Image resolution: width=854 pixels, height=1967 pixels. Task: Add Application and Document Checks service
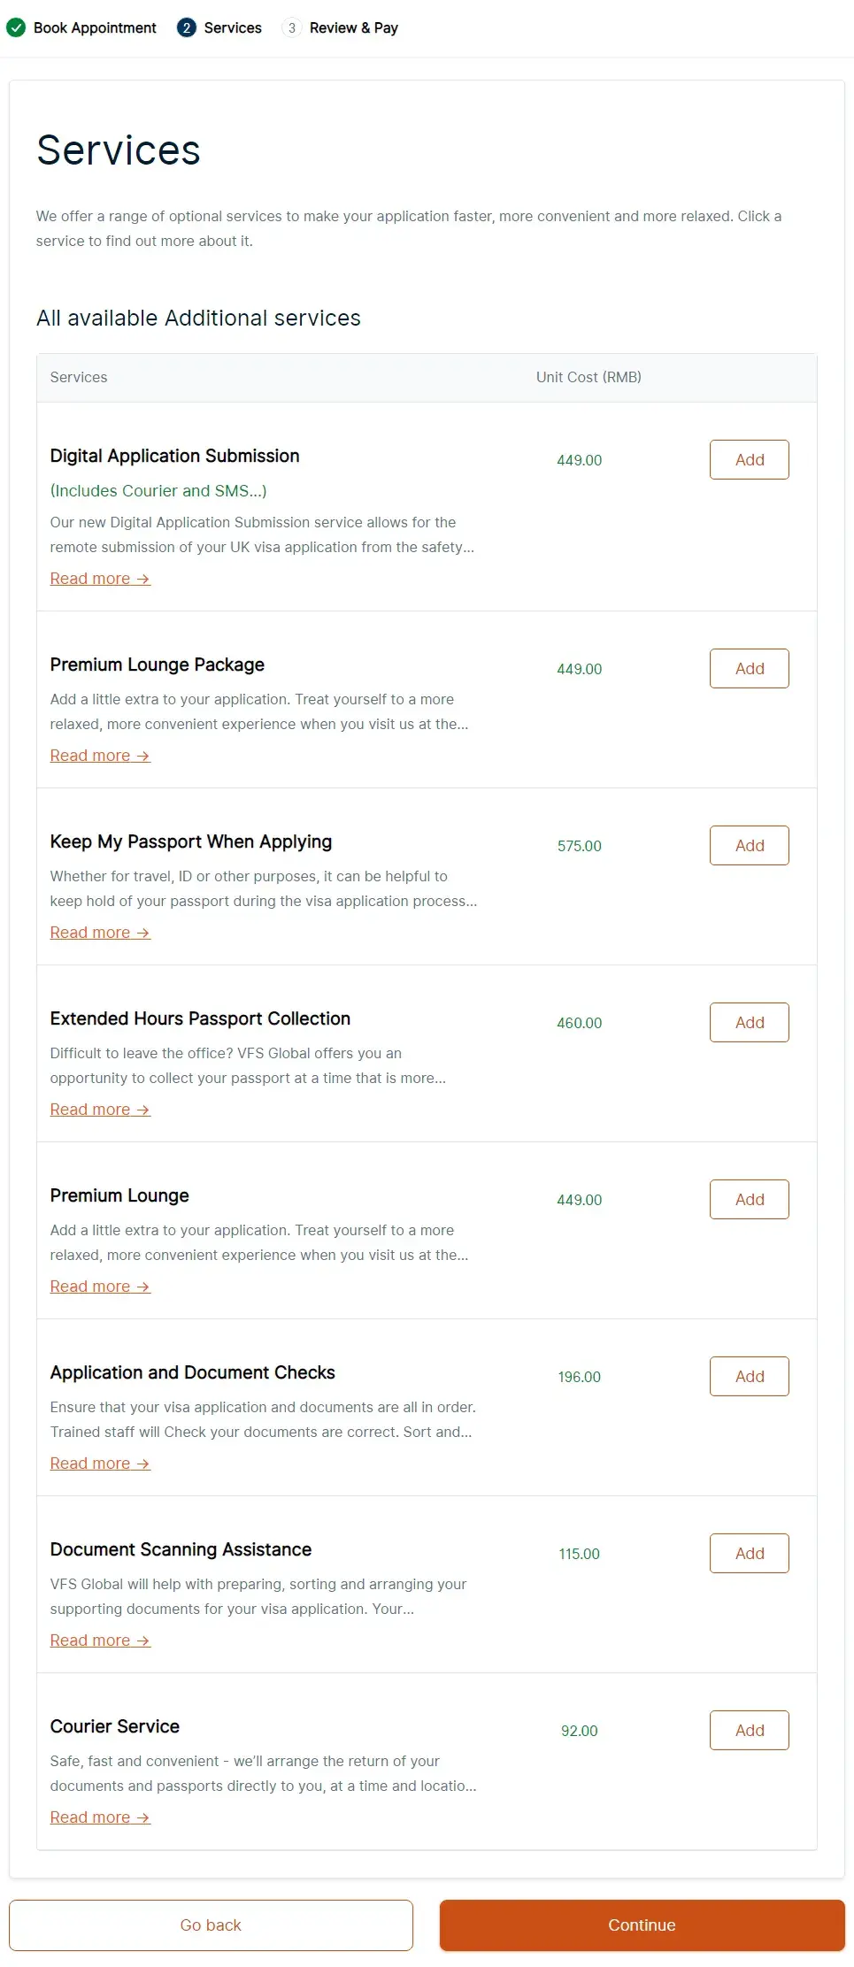pyautogui.click(x=749, y=1376)
